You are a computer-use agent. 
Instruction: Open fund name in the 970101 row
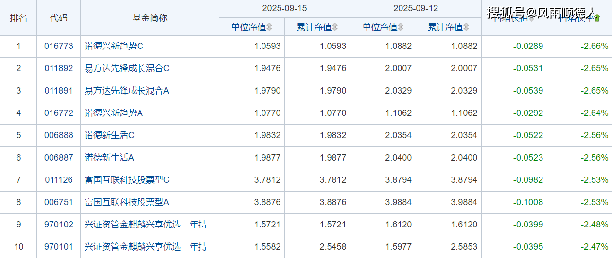click(x=146, y=247)
